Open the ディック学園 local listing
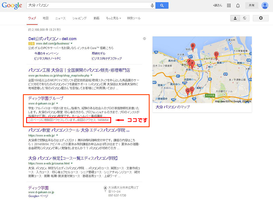This screenshot has height=201, width=273. point(38,188)
